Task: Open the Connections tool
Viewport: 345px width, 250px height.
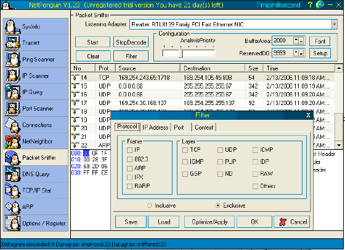Action: pos(36,125)
